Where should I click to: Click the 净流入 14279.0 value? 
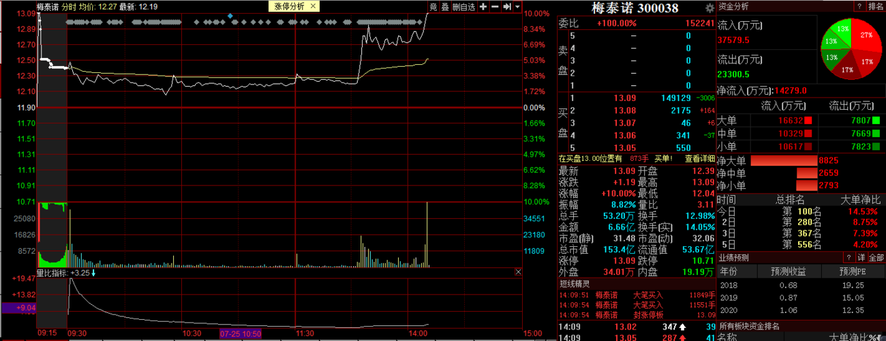click(789, 90)
